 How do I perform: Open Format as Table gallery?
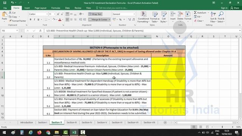(155, 17)
